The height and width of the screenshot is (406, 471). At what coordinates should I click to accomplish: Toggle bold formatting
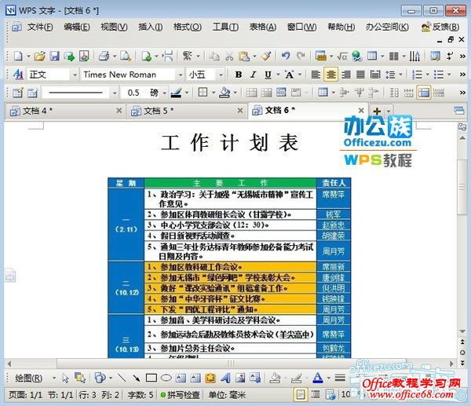[239, 75]
